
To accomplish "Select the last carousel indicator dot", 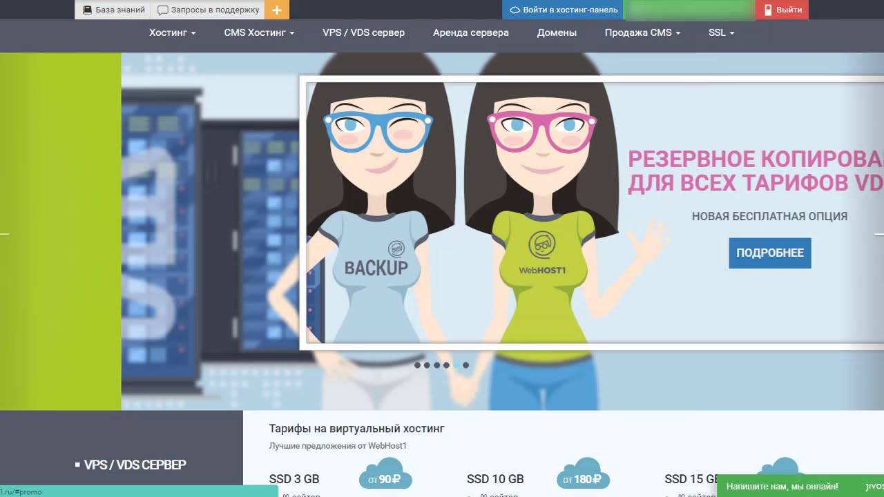I will (465, 365).
